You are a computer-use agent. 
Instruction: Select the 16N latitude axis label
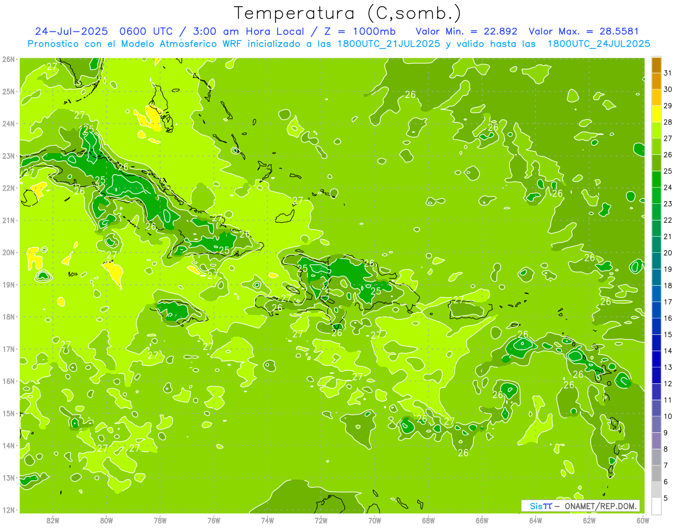click(x=8, y=381)
